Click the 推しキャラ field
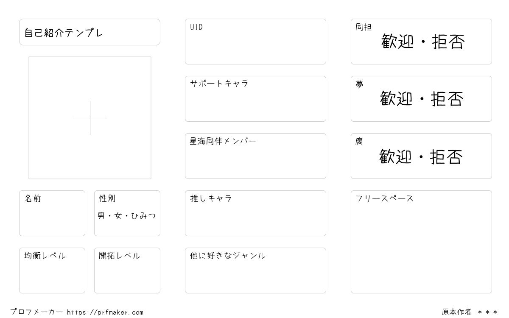509x318 pixels. point(255,213)
